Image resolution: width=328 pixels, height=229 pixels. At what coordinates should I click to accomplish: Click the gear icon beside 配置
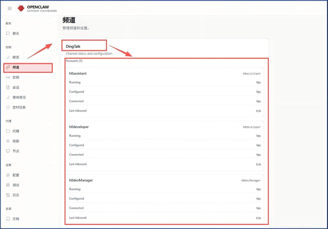(x=8, y=175)
